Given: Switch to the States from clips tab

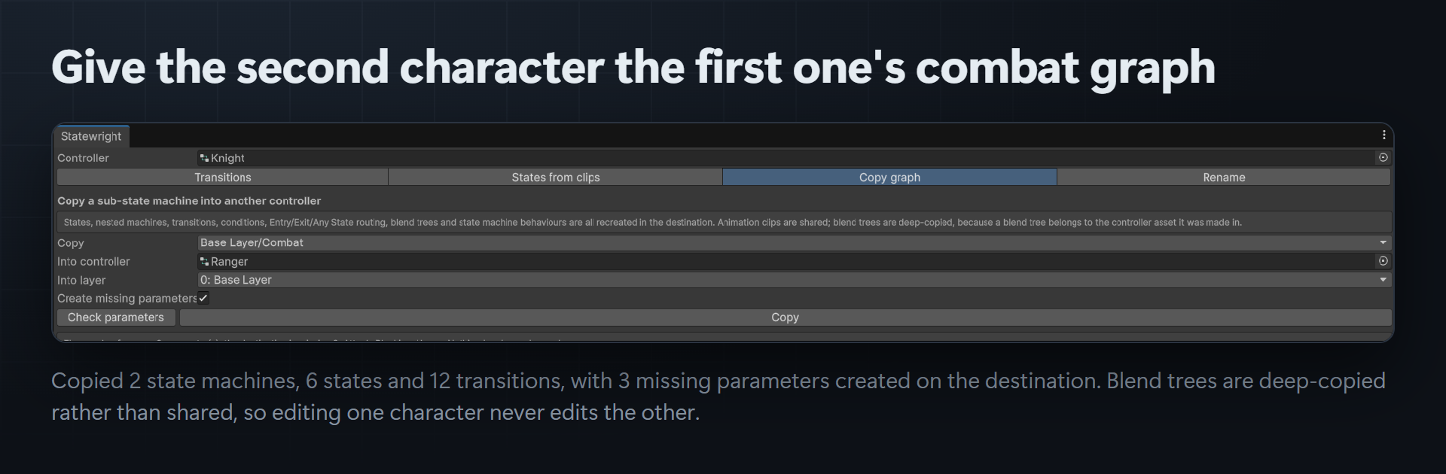Looking at the screenshot, I should (556, 178).
